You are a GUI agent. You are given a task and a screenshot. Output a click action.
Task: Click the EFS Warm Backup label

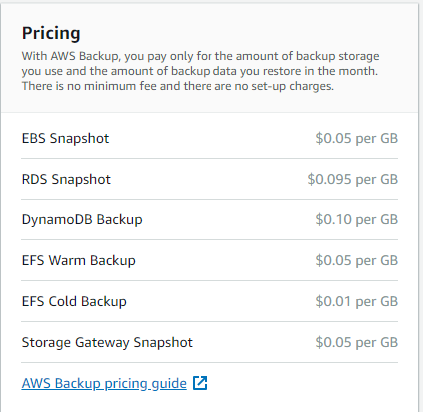click(x=79, y=260)
